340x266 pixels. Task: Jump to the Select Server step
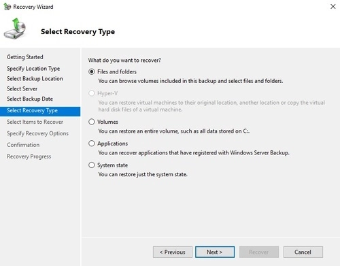(22, 89)
